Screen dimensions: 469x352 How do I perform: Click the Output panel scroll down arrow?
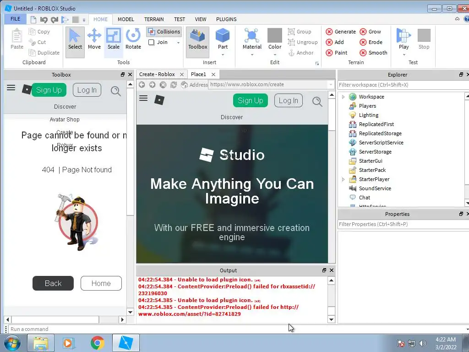tap(331, 319)
